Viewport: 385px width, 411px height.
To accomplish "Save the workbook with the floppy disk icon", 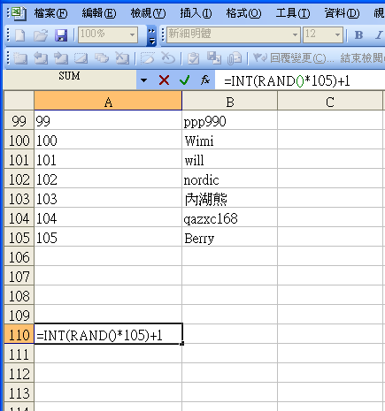I will (61, 35).
